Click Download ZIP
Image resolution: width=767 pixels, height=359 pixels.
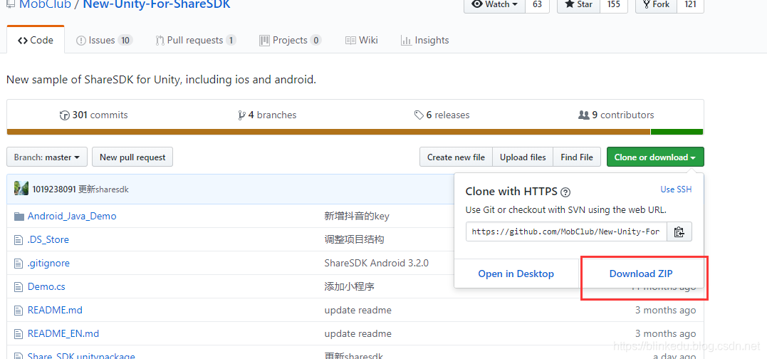641,274
